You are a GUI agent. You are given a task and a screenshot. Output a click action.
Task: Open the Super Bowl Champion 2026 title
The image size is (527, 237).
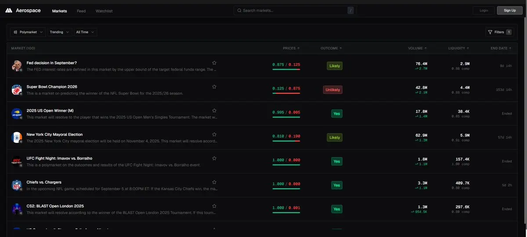(52, 87)
